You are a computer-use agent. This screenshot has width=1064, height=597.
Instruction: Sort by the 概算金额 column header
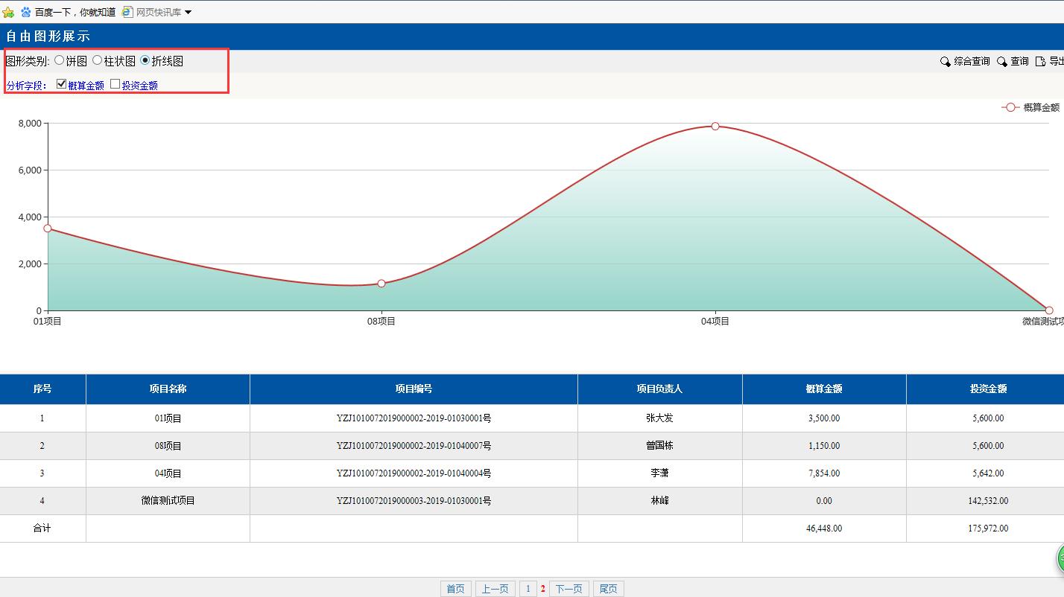click(x=823, y=389)
